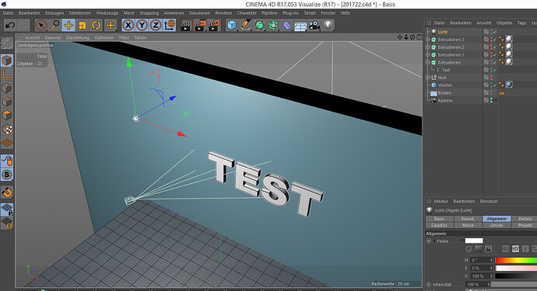Add a Light bulb object from toolbar
Viewport: 537px width, 291px height.
[x=328, y=26]
